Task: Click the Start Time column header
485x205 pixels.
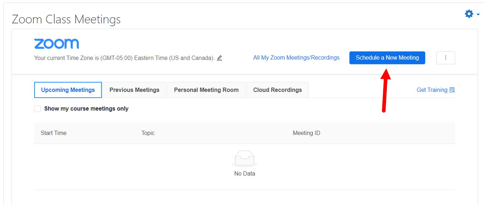Action: point(54,133)
